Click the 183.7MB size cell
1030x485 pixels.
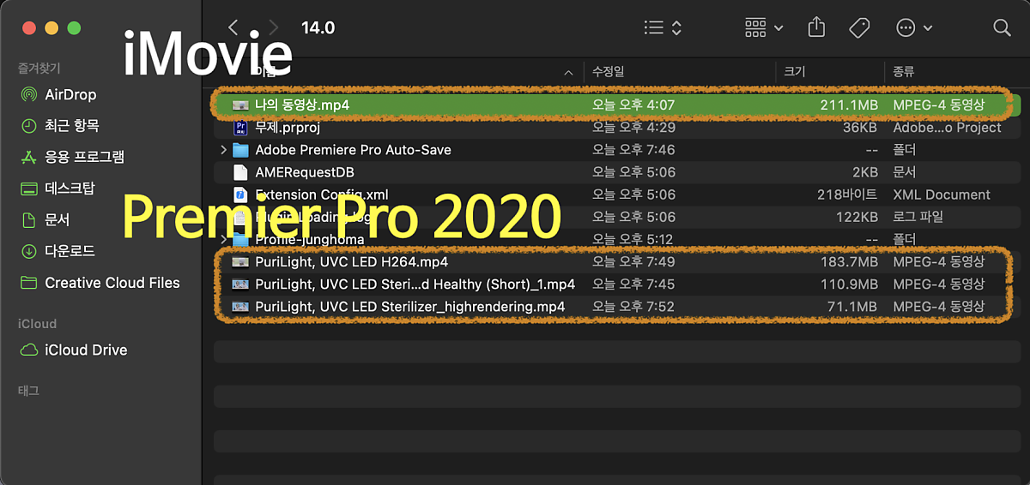pyautogui.click(x=847, y=261)
